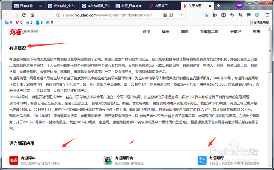Switch to the 高级编辑器_百度 tab

[96, 6]
